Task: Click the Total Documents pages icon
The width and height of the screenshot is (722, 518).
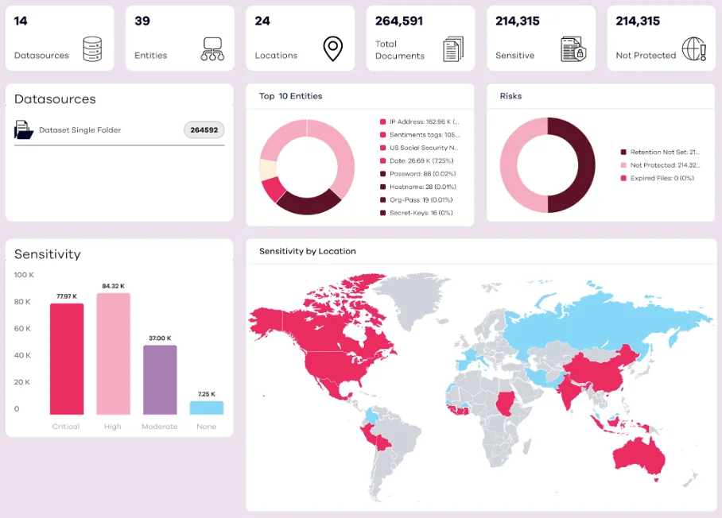Action: [x=453, y=48]
